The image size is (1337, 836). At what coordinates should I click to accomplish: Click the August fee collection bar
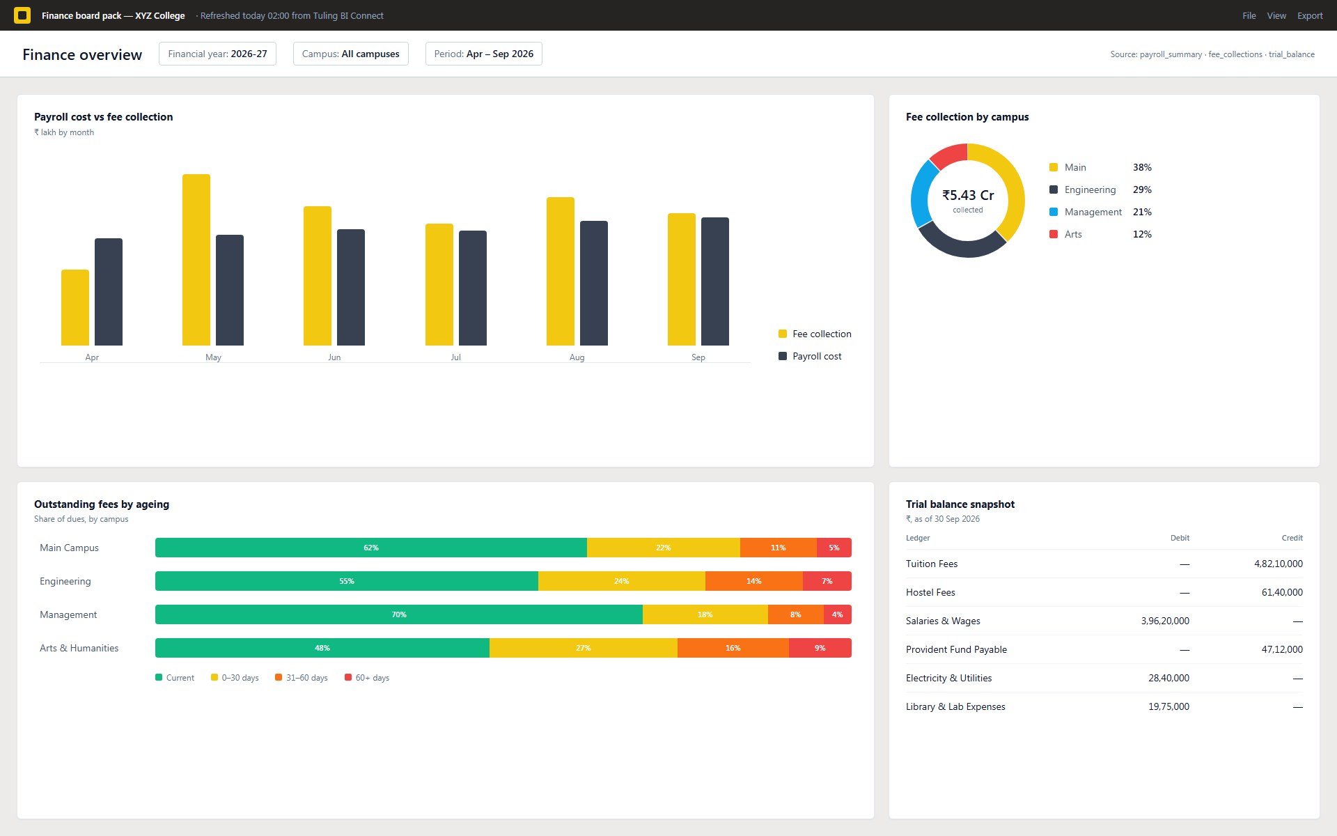pos(561,271)
